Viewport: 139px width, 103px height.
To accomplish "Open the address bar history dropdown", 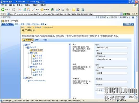I will click(x=121, y=14).
